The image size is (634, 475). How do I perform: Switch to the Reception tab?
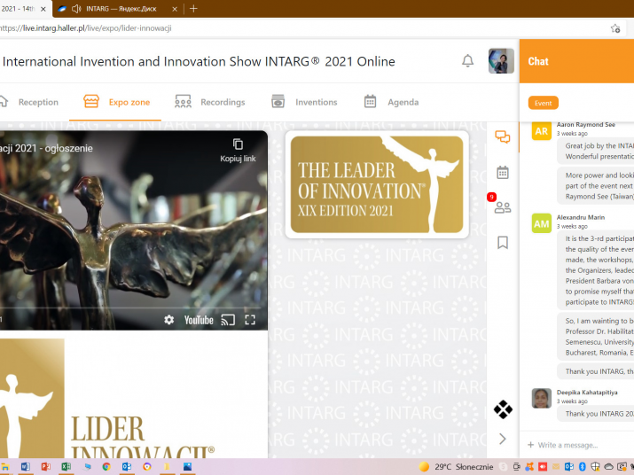(29, 102)
